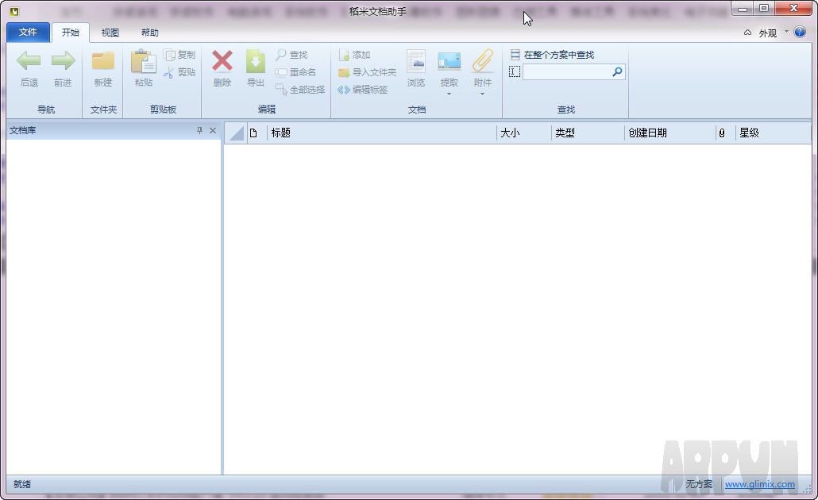Viewport: 818px width, 500px height.
Task: Open the www.glimix.com link in status bar
Action: 759,484
